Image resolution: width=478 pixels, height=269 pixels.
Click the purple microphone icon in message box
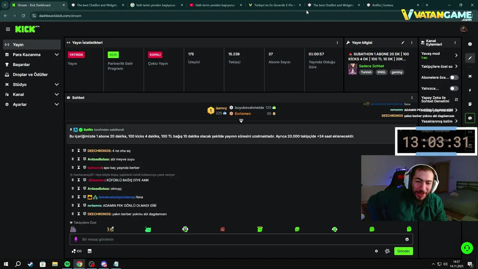[x=76, y=239]
